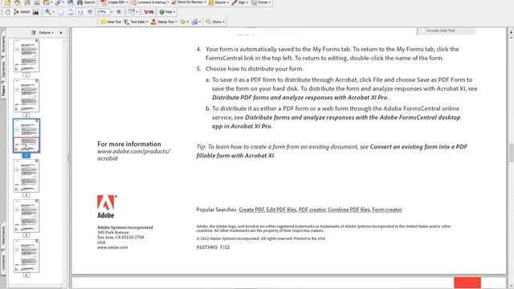Open the Secure padlock menu
The image size is (514, 289).
[x=218, y=2]
